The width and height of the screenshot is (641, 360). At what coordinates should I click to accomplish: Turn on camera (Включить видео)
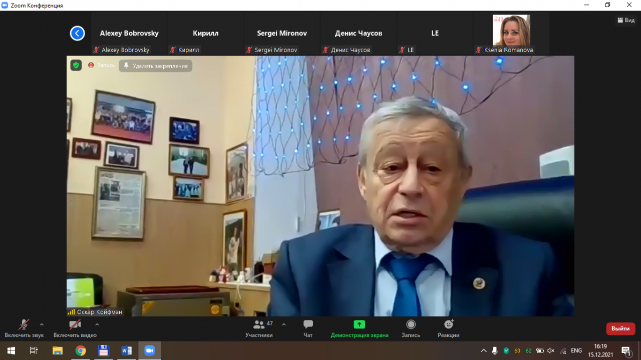pos(75,328)
